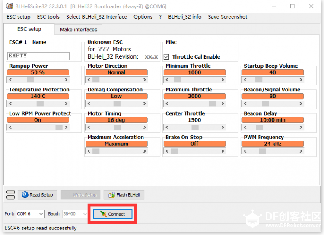This screenshot has height=235, width=324.
Task: Decrease Motor Timing with left arrow
Action: (x=89, y=127)
